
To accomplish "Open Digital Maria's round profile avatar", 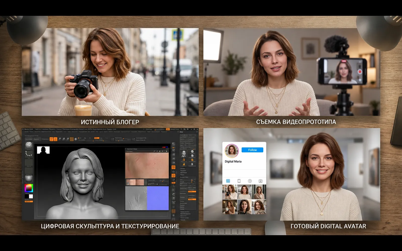I will click(x=231, y=151).
